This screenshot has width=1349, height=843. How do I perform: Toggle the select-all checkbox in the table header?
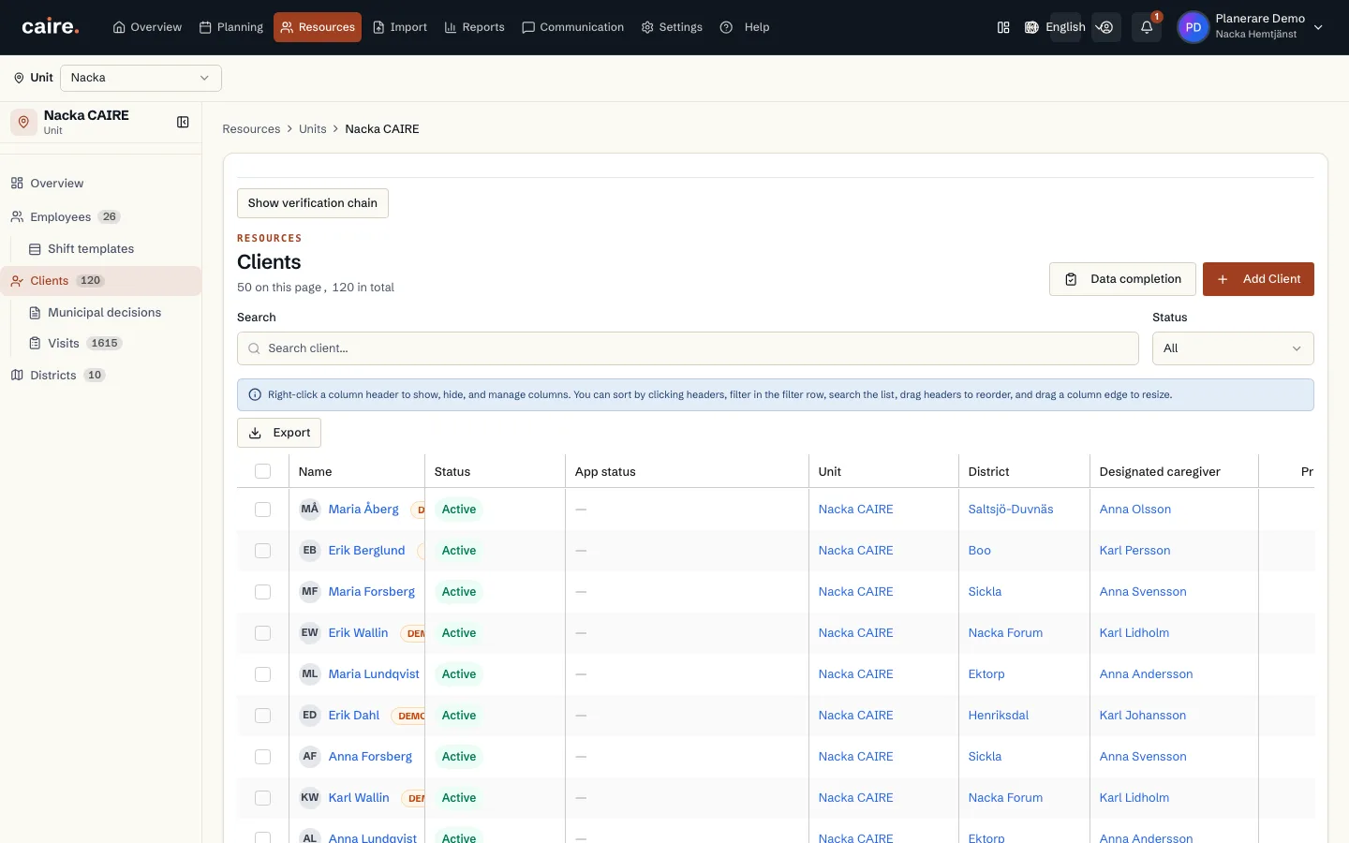262,472
